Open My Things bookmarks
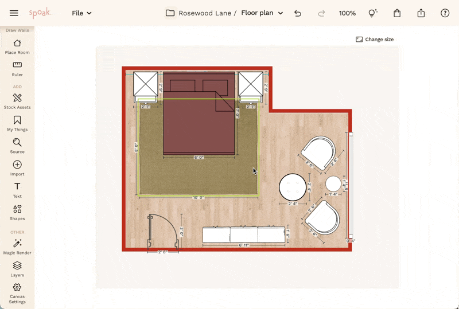Screen dimensions: 459x309 [x=17, y=123]
